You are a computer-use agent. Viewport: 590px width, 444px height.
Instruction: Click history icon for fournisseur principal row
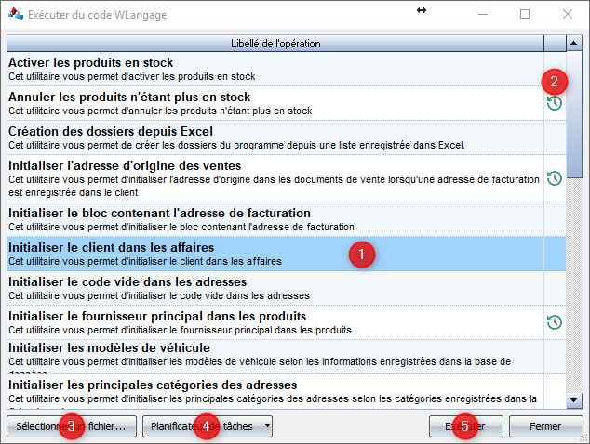point(554,322)
